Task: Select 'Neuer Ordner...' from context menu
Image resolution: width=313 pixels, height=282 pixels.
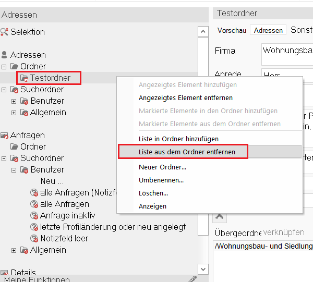Action: click(x=162, y=167)
